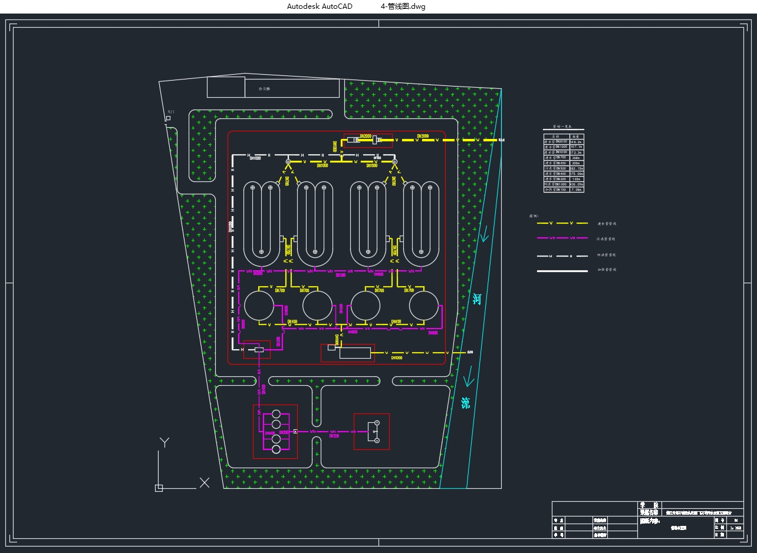The width and height of the screenshot is (757, 553).
Task: Click the Y axis label of UCS icon
Action: pyautogui.click(x=164, y=442)
